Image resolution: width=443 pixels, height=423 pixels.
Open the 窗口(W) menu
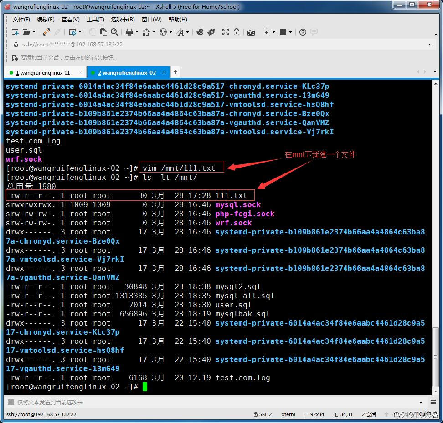(151, 20)
